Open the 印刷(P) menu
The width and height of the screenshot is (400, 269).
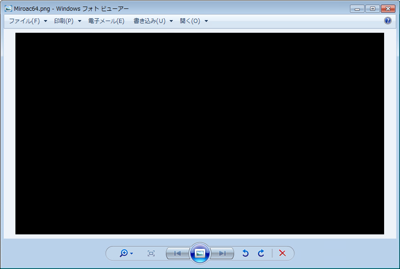click(64, 21)
